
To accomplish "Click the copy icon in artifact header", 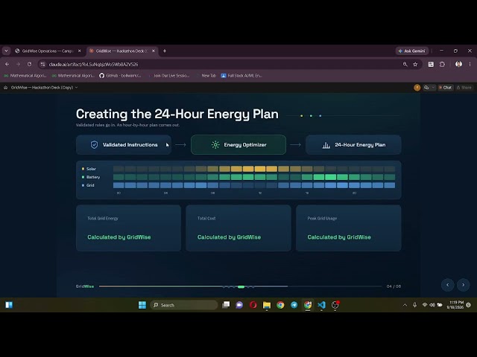I will tap(426, 88).
